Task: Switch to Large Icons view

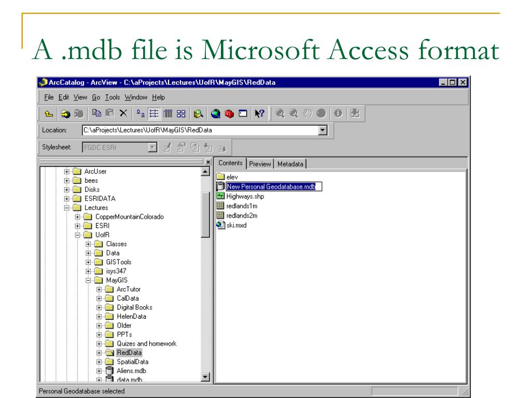Action: pos(140,113)
